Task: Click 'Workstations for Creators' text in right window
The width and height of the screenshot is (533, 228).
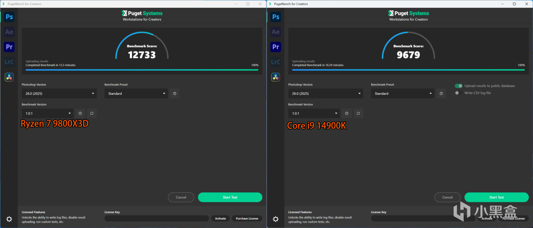Action: [x=408, y=20]
